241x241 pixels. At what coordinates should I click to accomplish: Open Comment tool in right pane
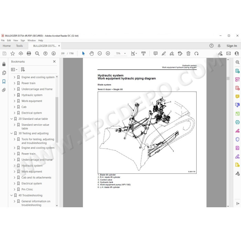tap(237, 96)
